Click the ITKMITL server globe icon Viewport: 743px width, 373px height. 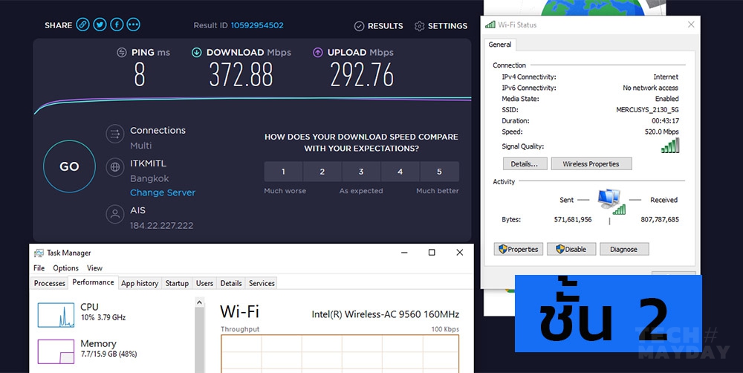pos(114,167)
